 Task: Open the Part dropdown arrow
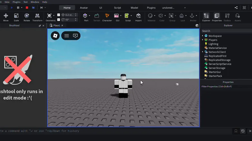pyautogui.click(x=90, y=16)
